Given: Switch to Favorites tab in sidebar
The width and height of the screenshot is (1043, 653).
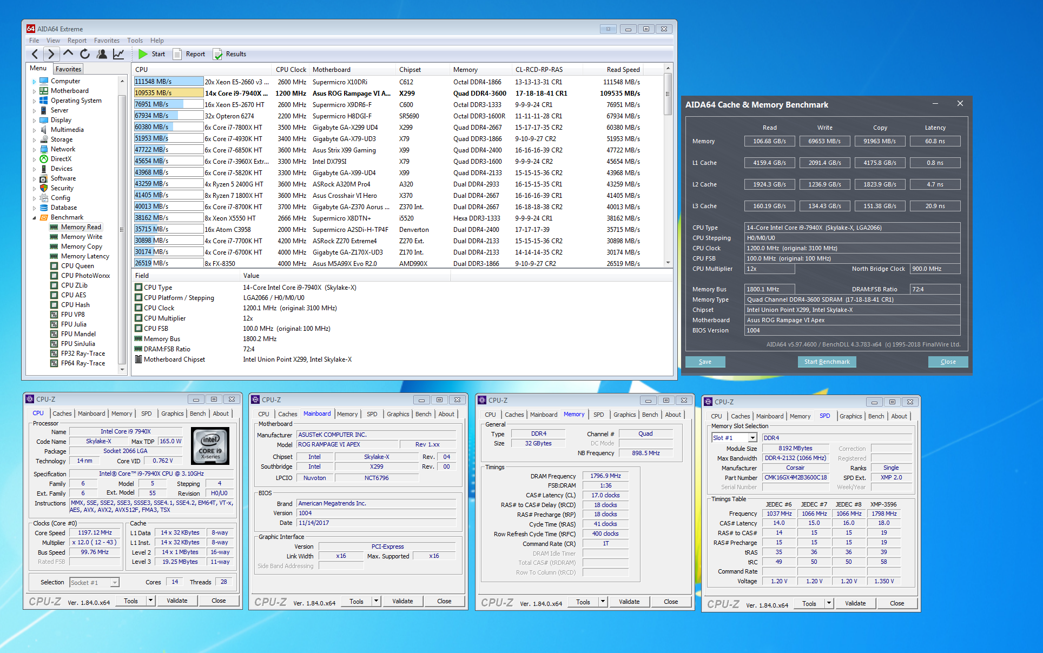Looking at the screenshot, I should click(x=68, y=69).
